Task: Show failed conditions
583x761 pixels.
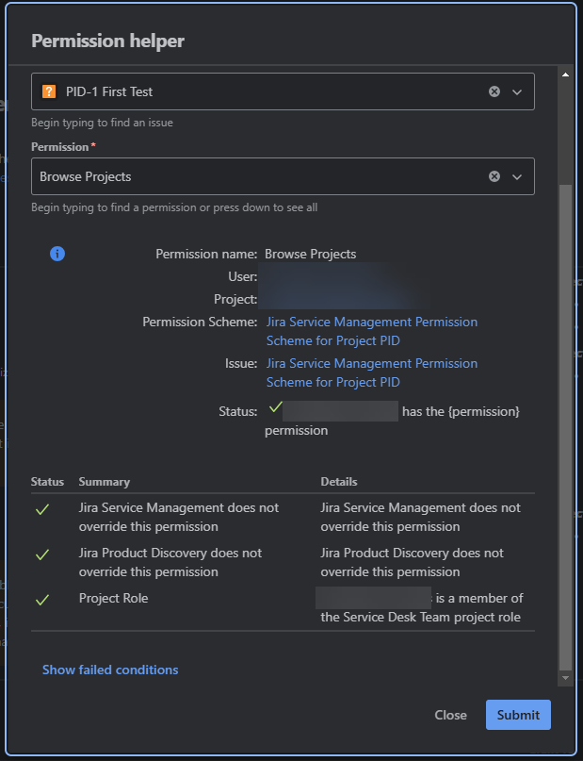Action: [x=110, y=670]
